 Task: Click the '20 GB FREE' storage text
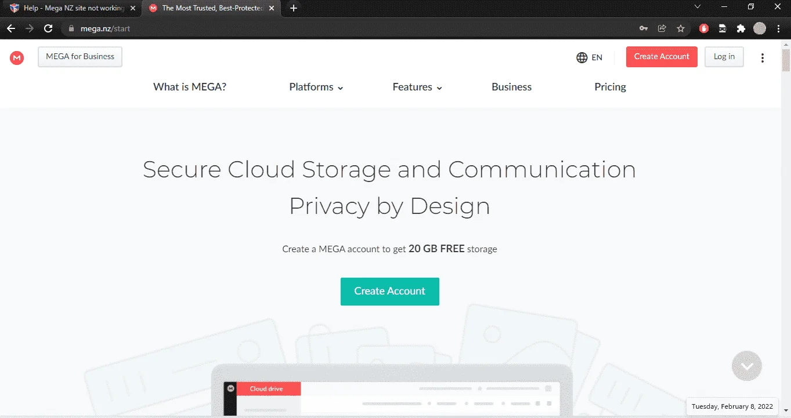436,249
